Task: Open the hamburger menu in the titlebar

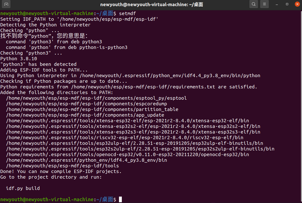Action: pyautogui.click(x=264, y=4)
